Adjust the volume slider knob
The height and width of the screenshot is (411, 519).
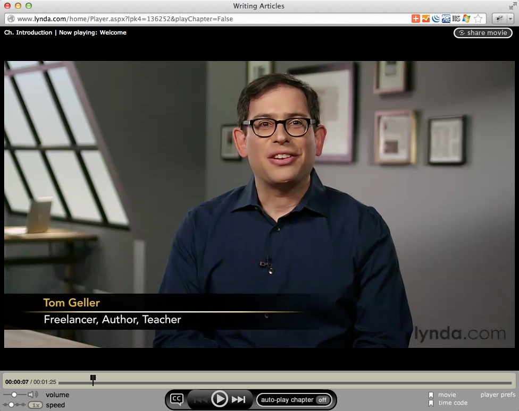14,395
